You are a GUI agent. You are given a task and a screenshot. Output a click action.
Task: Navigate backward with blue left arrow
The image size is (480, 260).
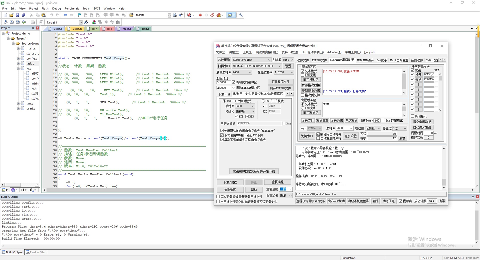click(65, 15)
